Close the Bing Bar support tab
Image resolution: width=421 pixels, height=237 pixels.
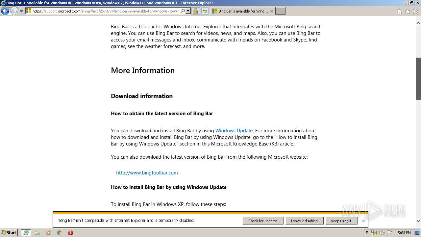click(271, 11)
